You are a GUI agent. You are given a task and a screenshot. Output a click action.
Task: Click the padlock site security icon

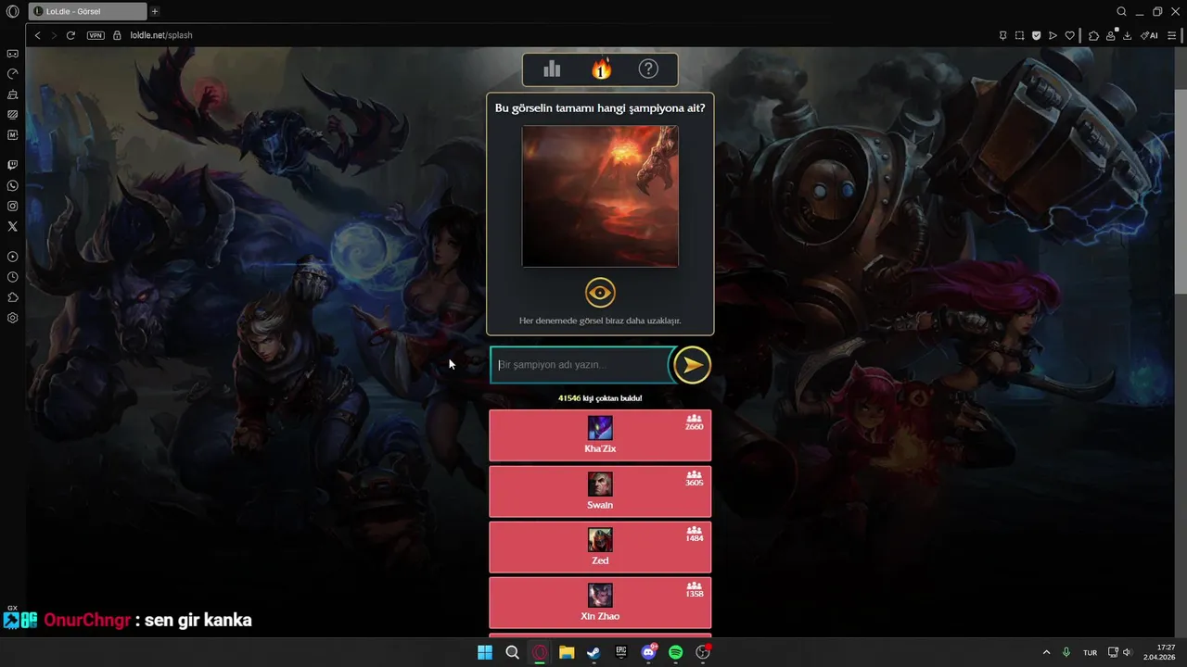point(117,35)
